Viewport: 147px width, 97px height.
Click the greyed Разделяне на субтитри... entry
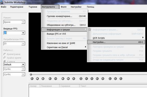point(64,21)
